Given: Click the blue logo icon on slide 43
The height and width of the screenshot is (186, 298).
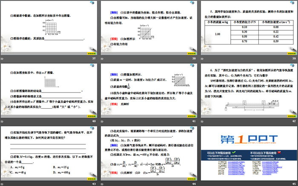Looking at the screenshot, I should (92, 128).
